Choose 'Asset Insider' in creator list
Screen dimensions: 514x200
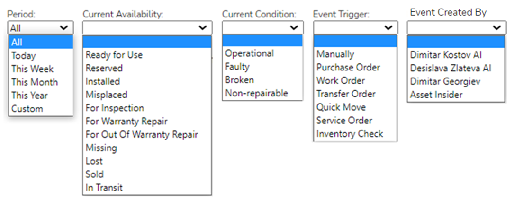(x=436, y=95)
